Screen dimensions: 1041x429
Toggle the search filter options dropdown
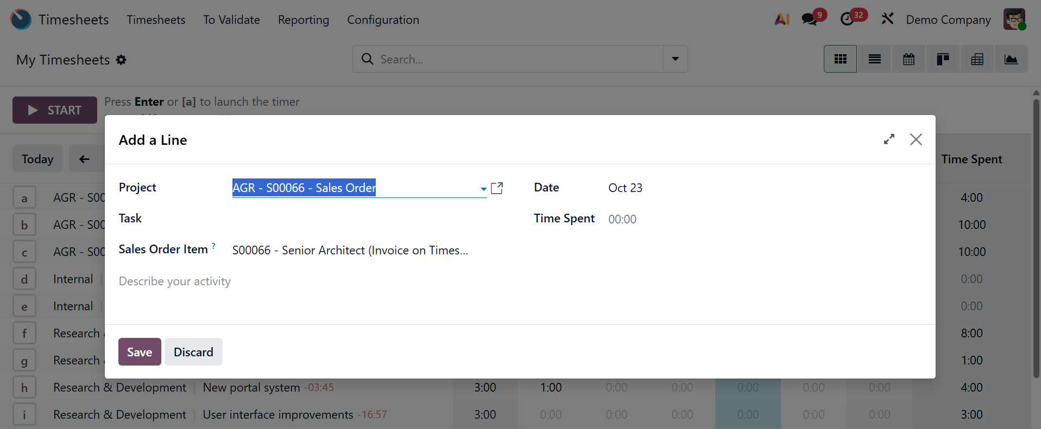pyautogui.click(x=675, y=59)
